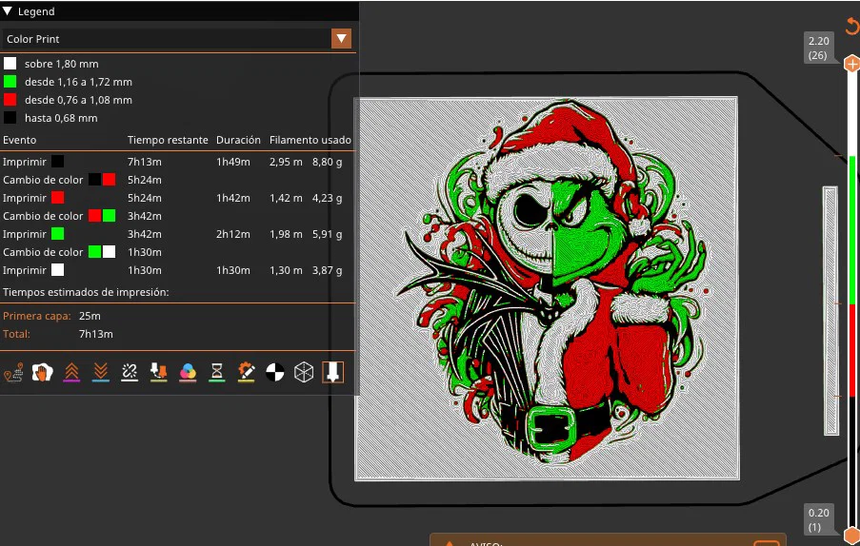Collapse the Legend panel triangle
860x546 pixels.
(7, 11)
